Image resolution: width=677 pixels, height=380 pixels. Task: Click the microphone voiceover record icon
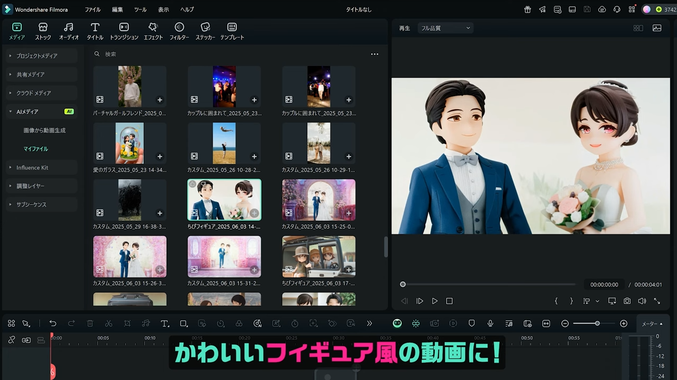490,324
